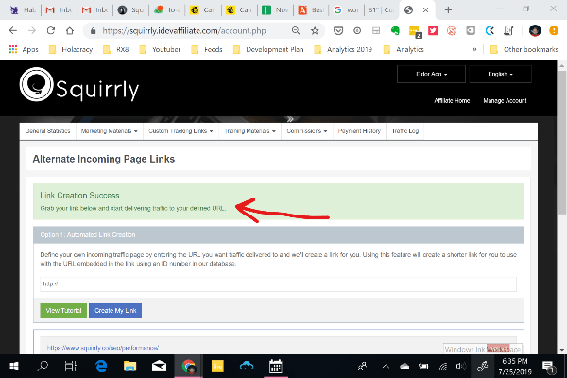567x378 pixels.
Task: Open the squirrly.co/seo/performance link
Action: [103, 348]
